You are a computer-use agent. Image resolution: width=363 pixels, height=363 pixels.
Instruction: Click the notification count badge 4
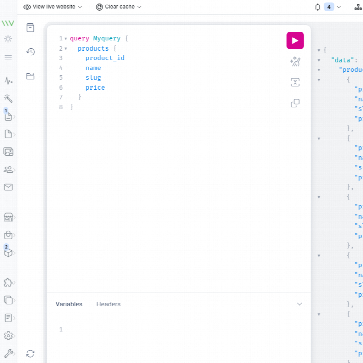coord(329,7)
